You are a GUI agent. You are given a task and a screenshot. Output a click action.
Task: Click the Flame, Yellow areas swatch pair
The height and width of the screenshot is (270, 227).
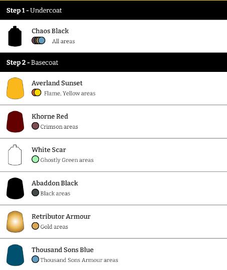pyautogui.click(x=37, y=93)
